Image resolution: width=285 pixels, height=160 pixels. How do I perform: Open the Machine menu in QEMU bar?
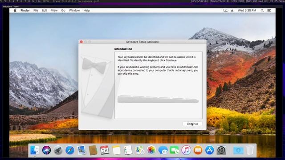click(x=7, y=7)
